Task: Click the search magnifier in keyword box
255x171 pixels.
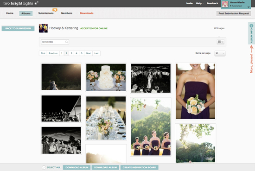Action: (x=66, y=42)
